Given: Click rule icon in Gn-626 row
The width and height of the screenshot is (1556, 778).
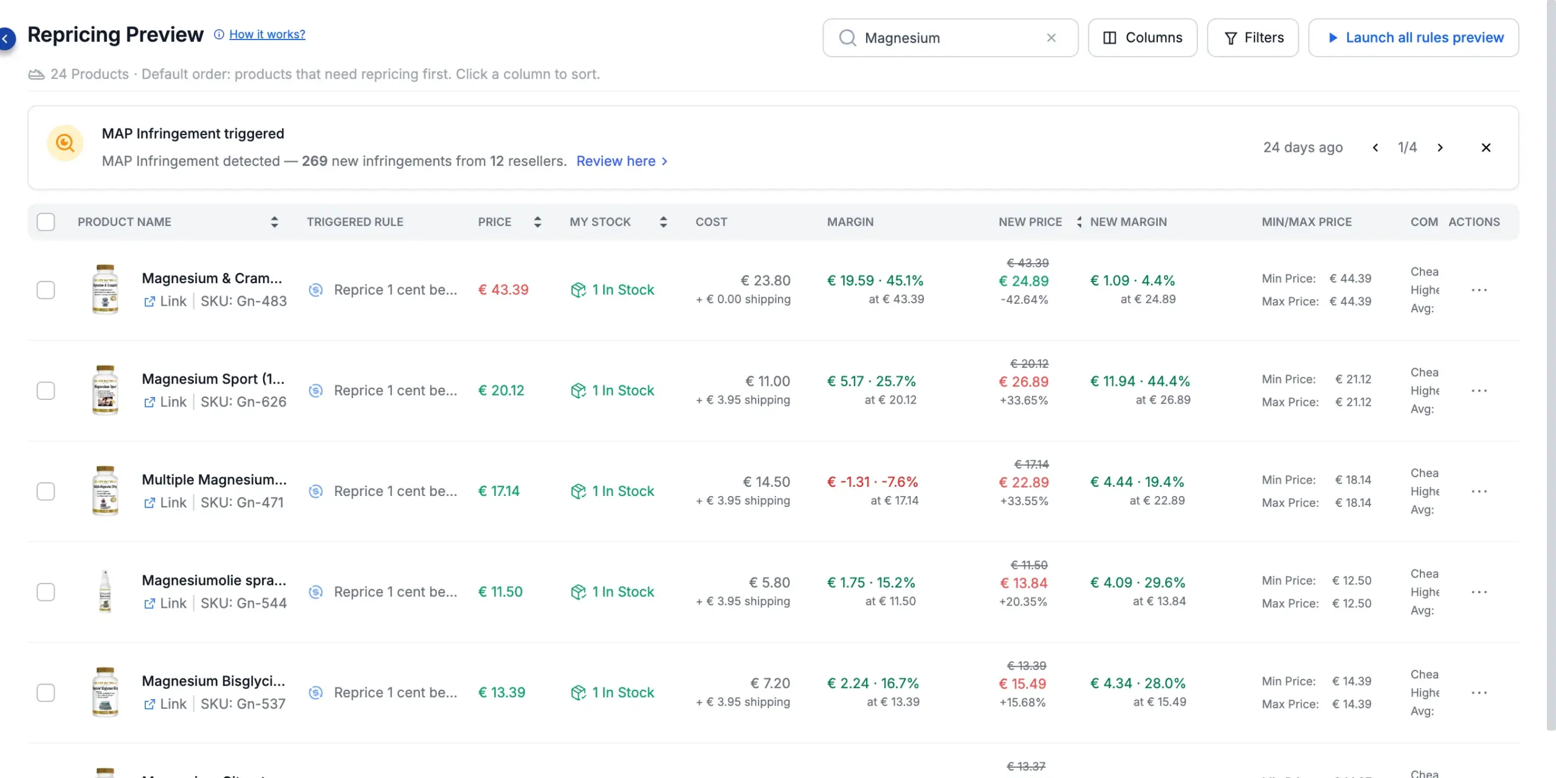Looking at the screenshot, I should pos(315,390).
